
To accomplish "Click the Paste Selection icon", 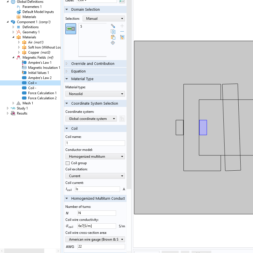I will point(113,37).
